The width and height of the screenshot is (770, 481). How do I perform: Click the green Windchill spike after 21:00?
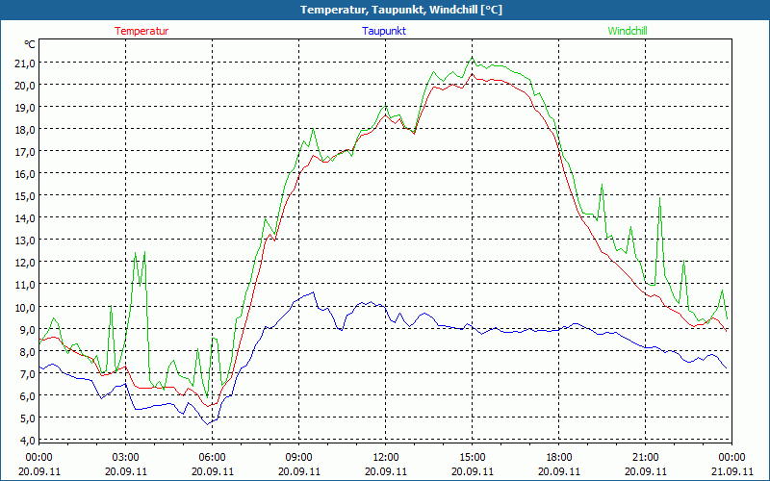click(x=659, y=197)
